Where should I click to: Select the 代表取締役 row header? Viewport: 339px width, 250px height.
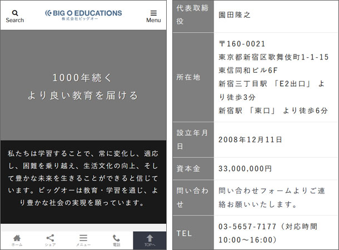coord(192,16)
